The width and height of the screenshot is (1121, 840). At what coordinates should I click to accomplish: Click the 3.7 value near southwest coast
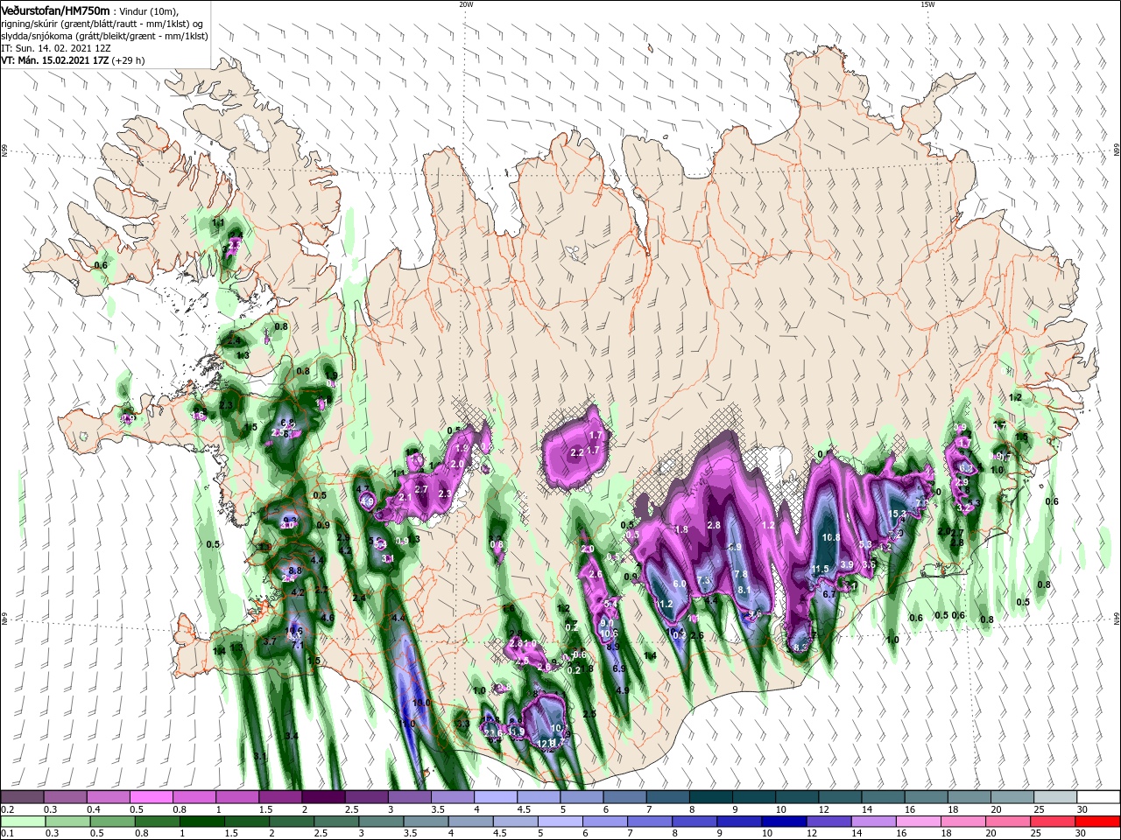coord(270,641)
